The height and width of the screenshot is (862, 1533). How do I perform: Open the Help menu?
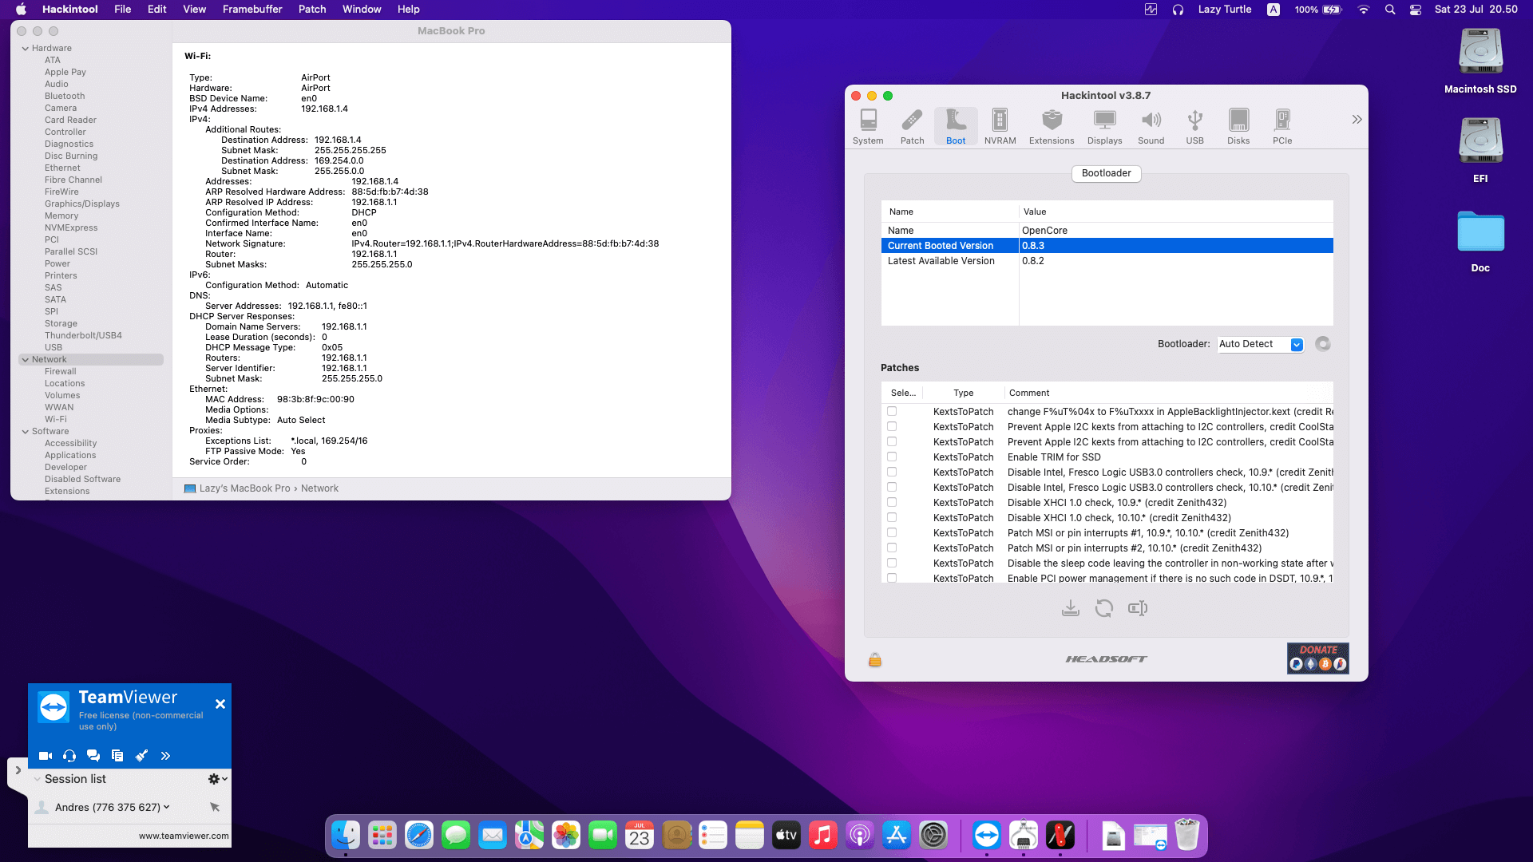point(409,10)
